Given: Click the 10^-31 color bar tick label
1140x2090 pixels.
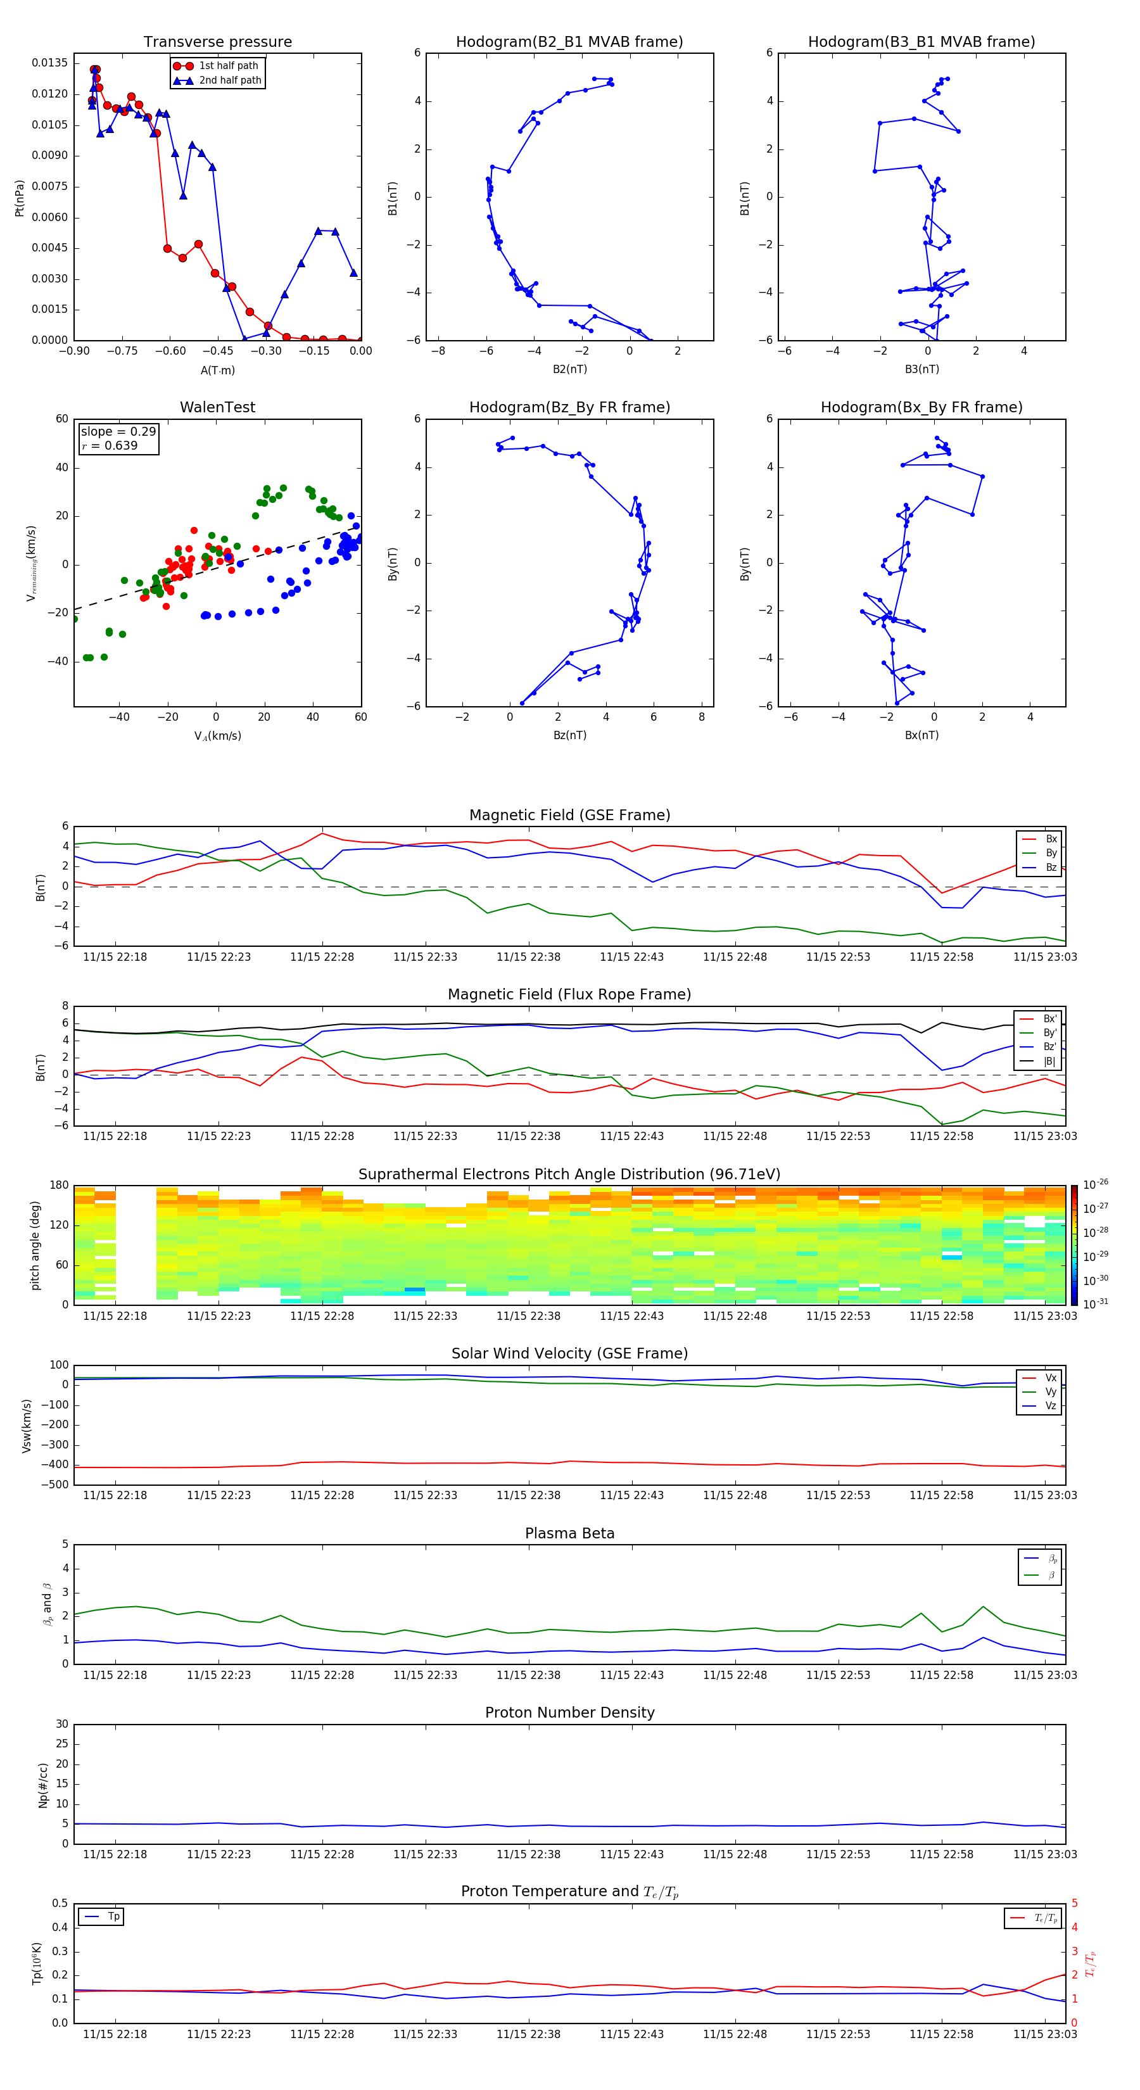Looking at the screenshot, I should point(1096,1304).
